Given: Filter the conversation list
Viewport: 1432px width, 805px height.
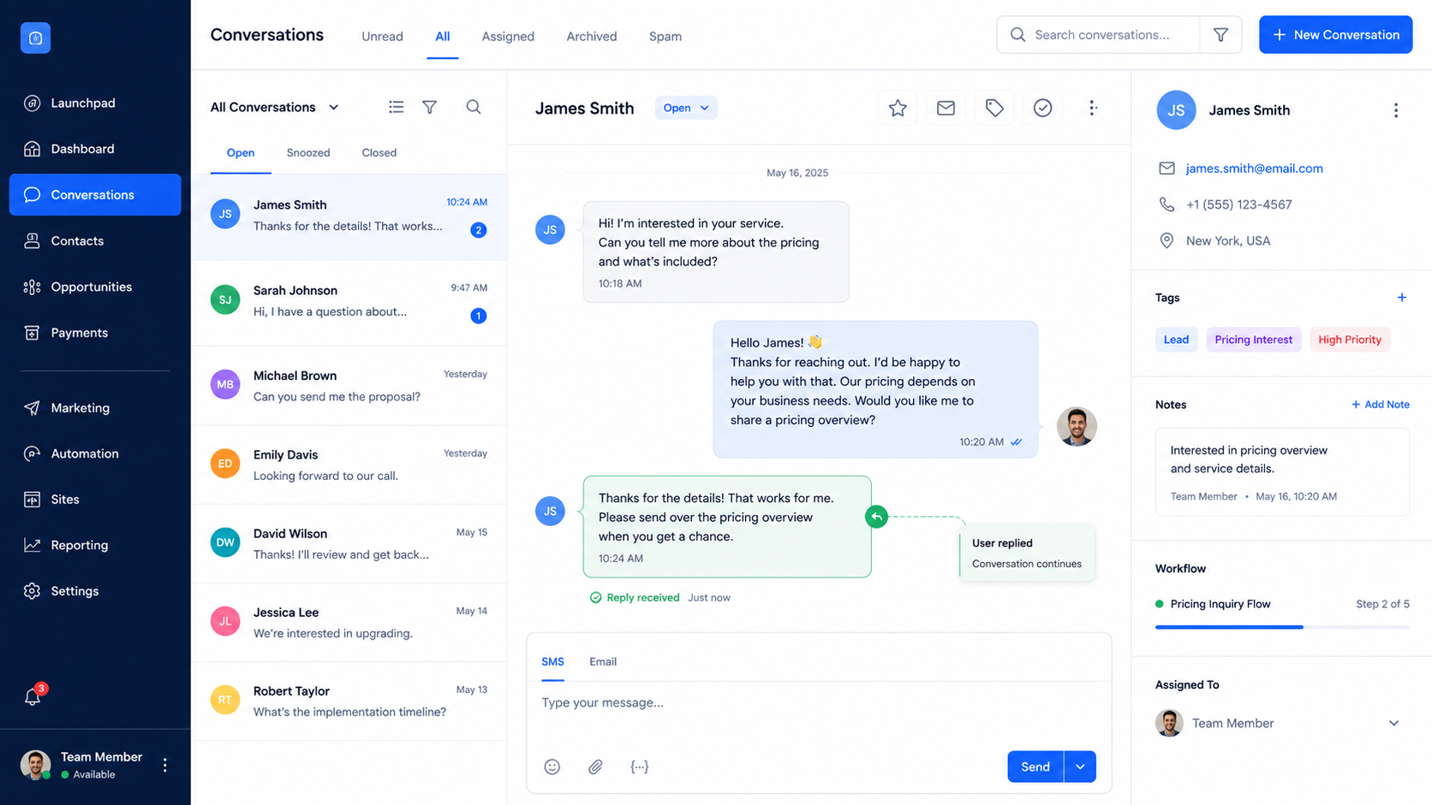Looking at the screenshot, I should tap(430, 107).
